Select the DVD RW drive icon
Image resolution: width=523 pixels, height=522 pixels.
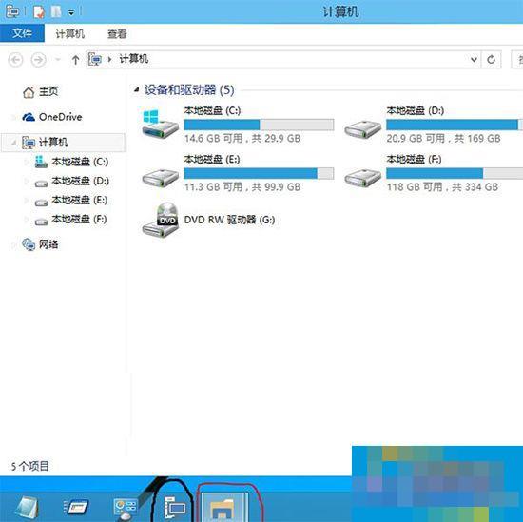pos(161,220)
